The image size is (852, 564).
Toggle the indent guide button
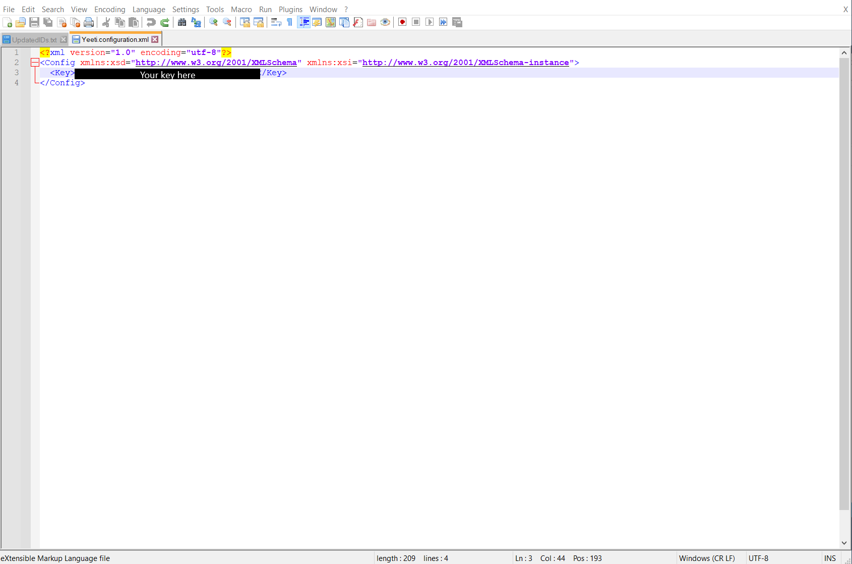pyautogui.click(x=303, y=22)
